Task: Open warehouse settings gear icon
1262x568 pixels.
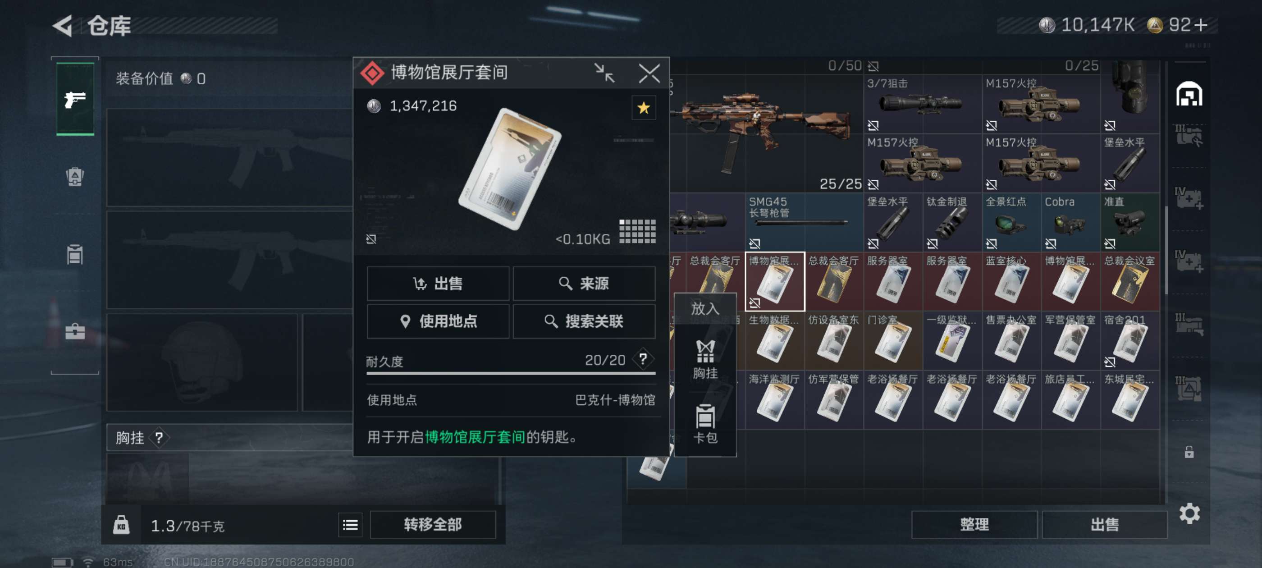Action: pyautogui.click(x=1189, y=513)
